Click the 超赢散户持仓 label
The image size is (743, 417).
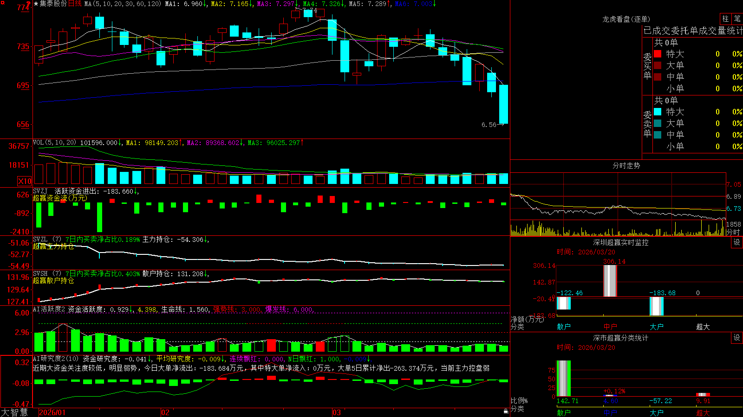click(x=53, y=280)
